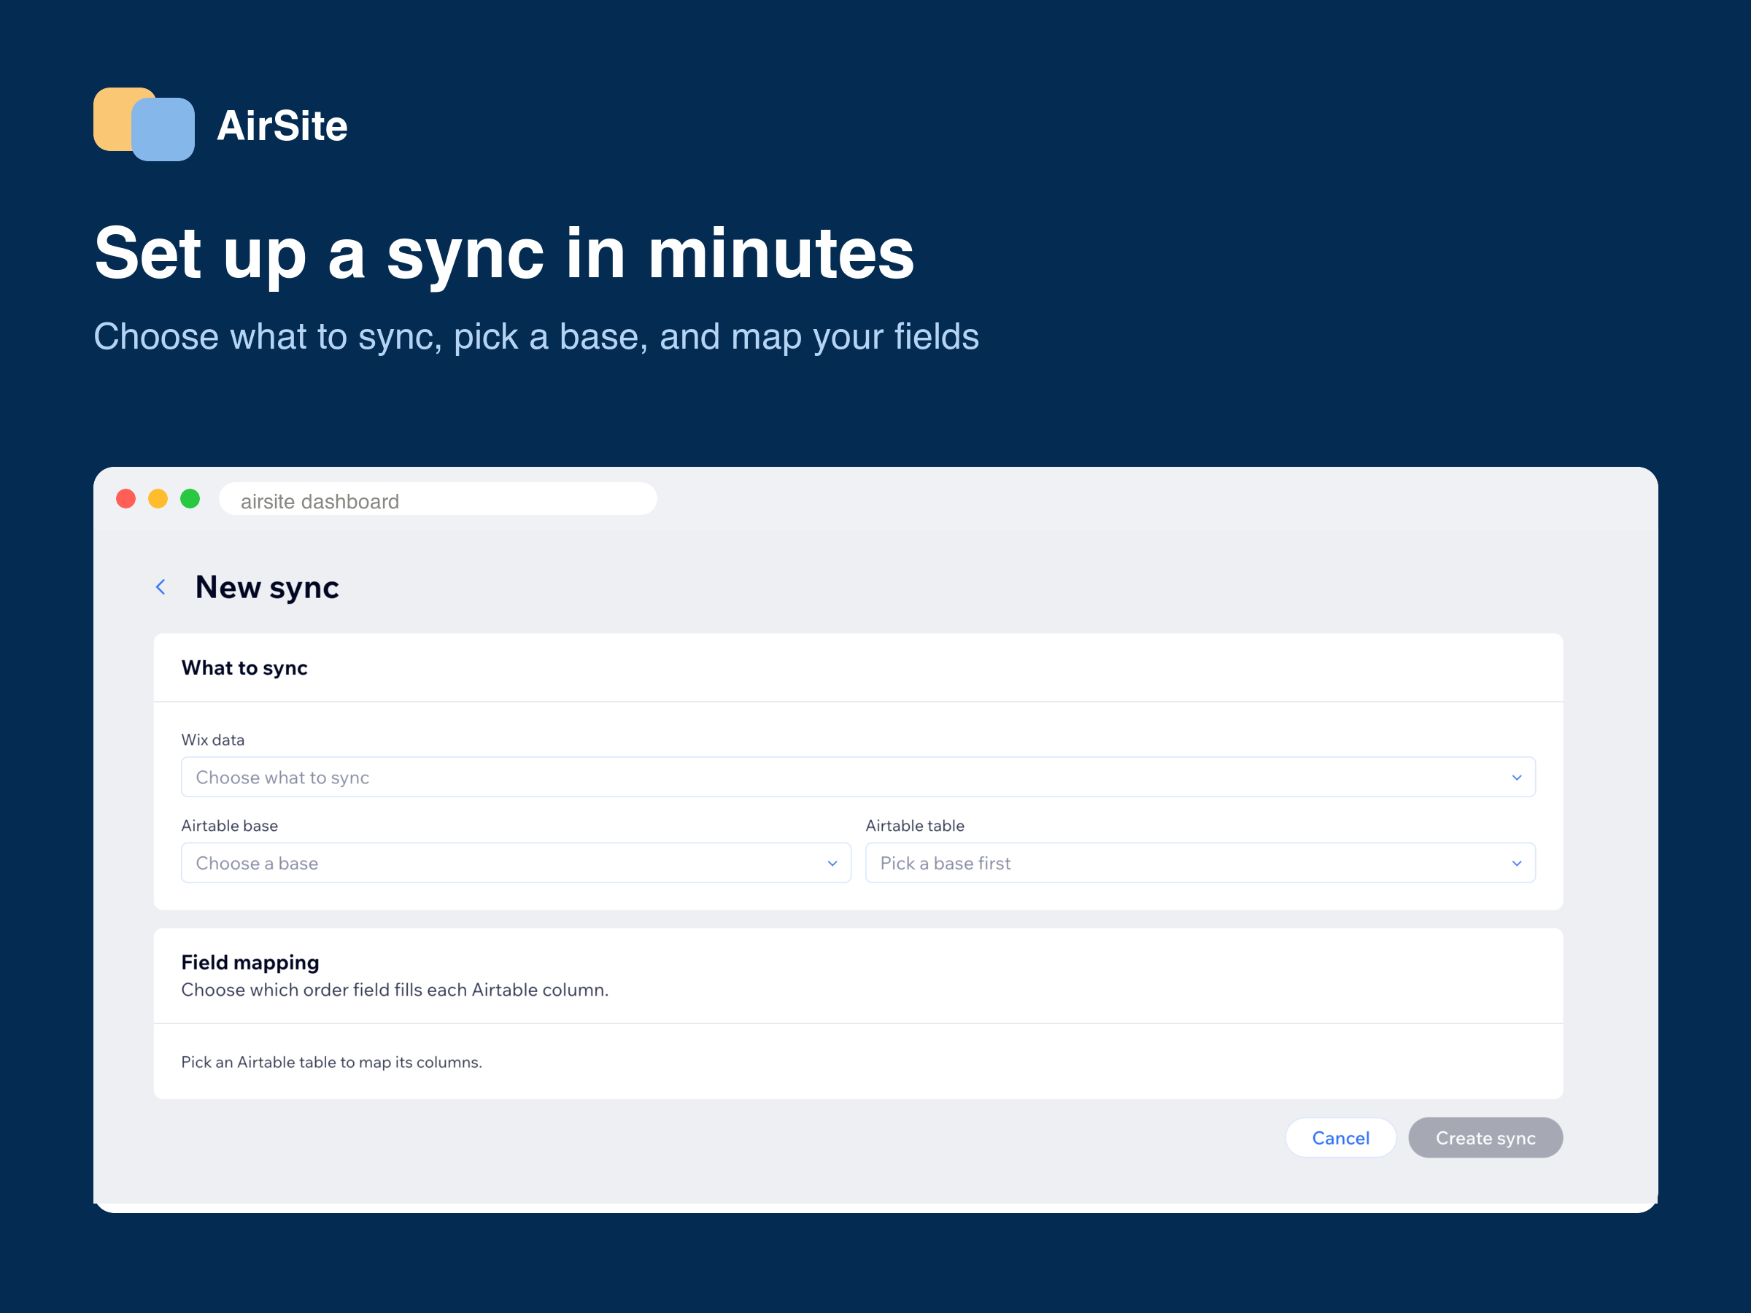
Task: Open the Airtable base dropdown
Action: [x=516, y=863]
